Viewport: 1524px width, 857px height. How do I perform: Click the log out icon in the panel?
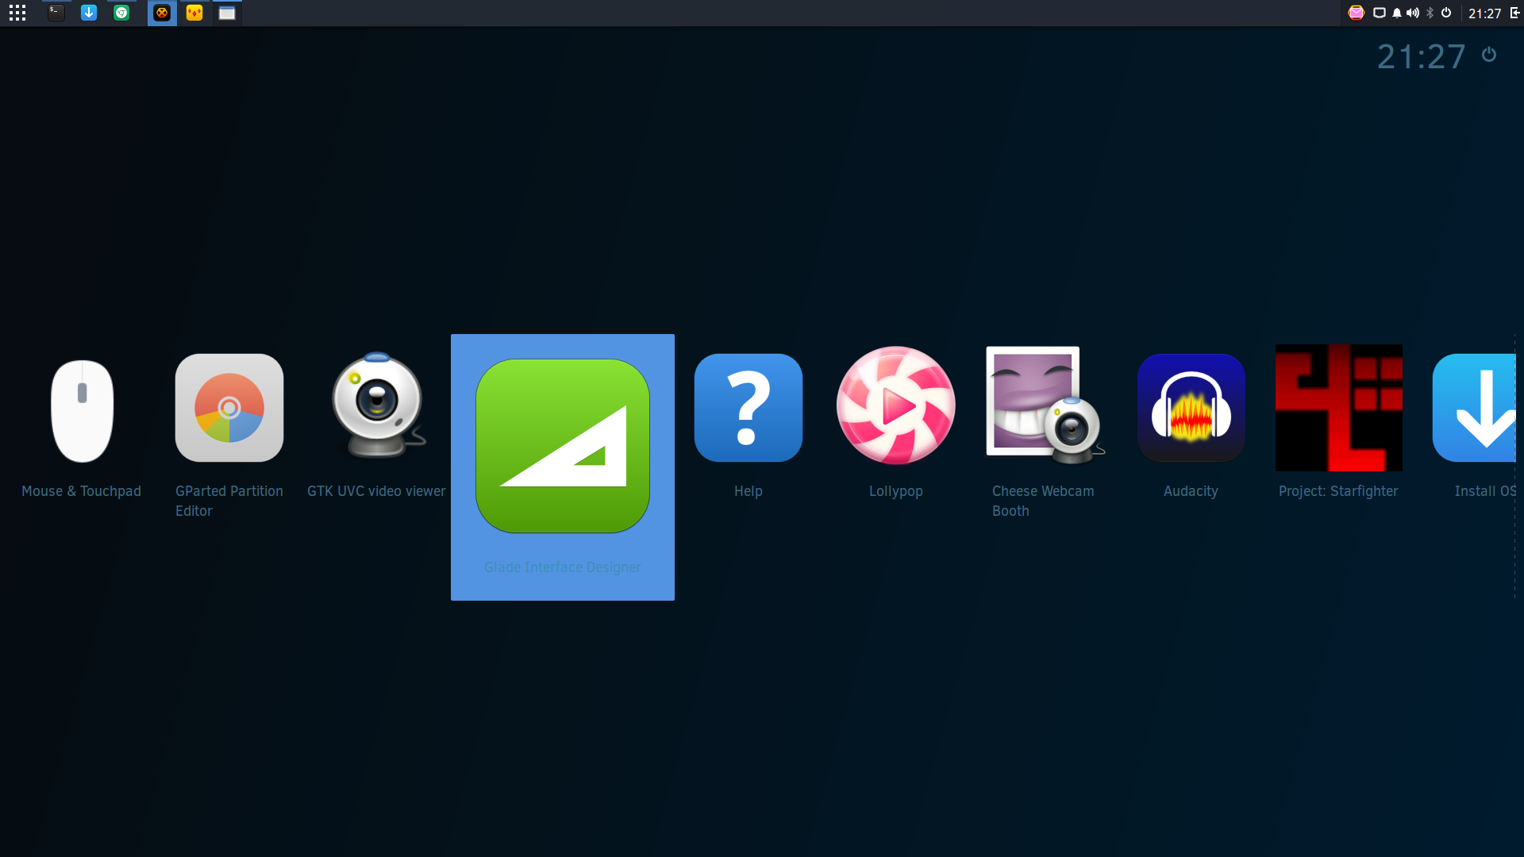(1514, 13)
